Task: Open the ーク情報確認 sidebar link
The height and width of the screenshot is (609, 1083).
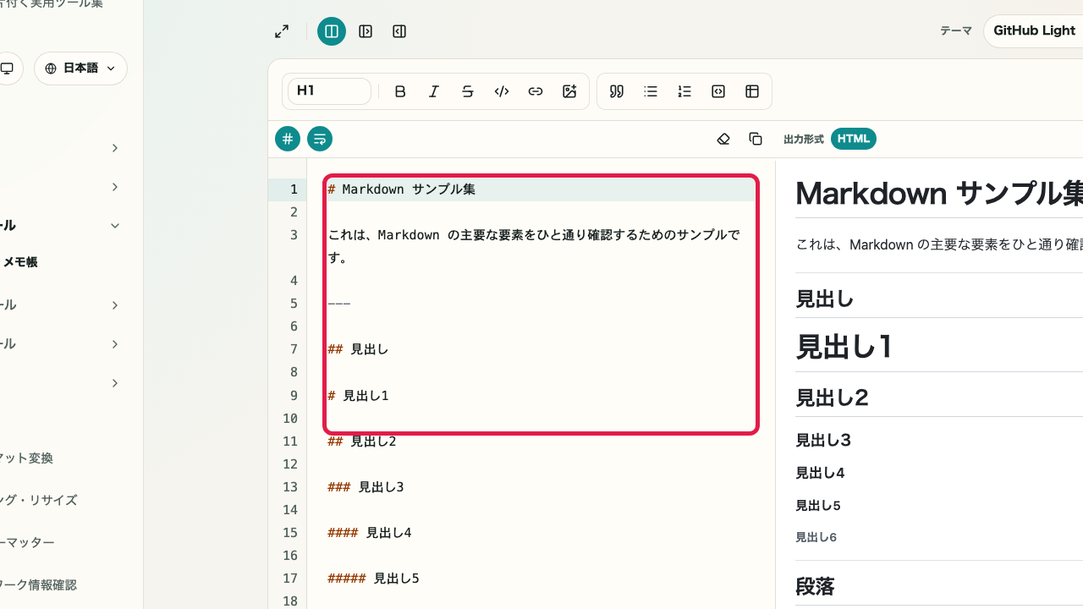Action: 39,585
